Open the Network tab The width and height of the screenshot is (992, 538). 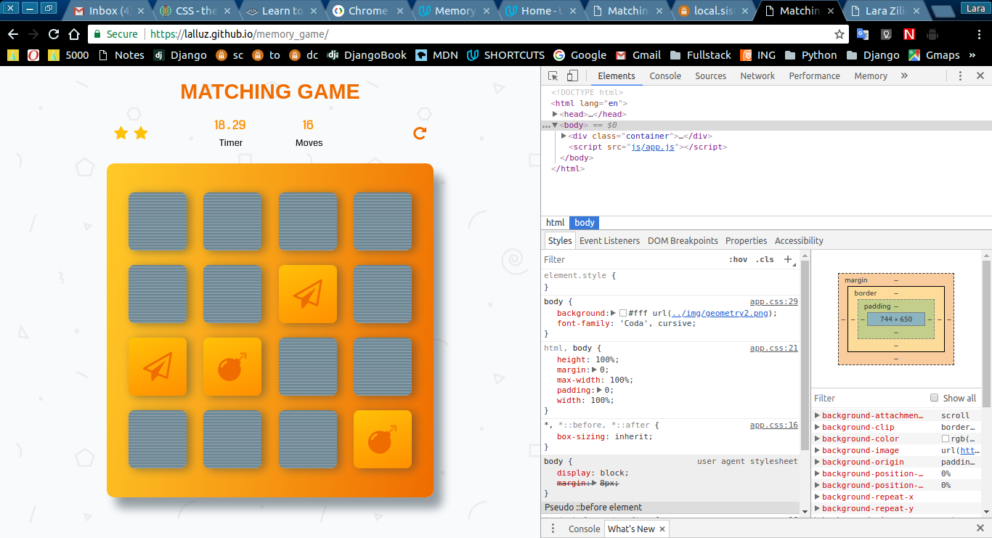[x=757, y=76]
